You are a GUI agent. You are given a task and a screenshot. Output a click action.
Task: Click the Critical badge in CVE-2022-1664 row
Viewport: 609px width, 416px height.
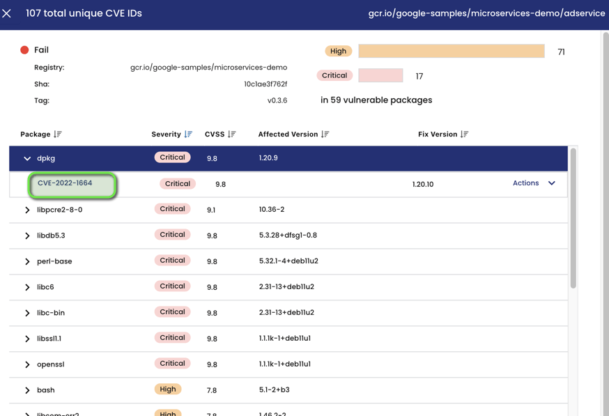178,184
